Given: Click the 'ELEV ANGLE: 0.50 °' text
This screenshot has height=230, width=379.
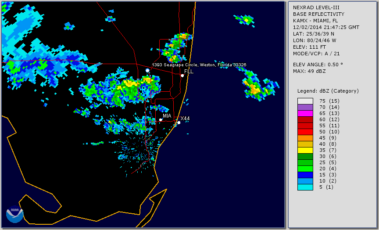Looking at the screenshot, I should point(318,65).
